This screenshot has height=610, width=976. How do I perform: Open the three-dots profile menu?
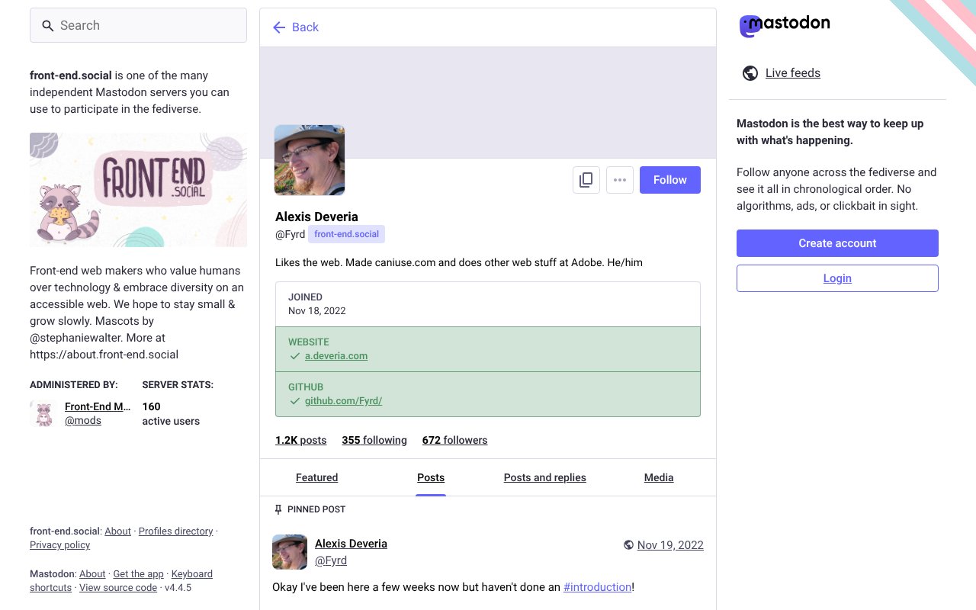pyautogui.click(x=620, y=180)
